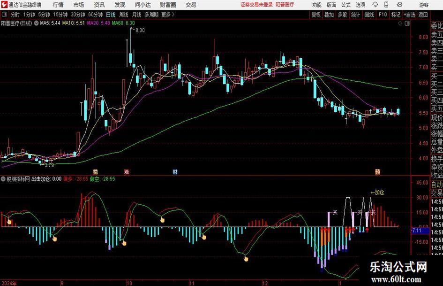Add stock via +自选 button
Image resolution: width=443 pixels, height=286 pixels.
(x=410, y=15)
